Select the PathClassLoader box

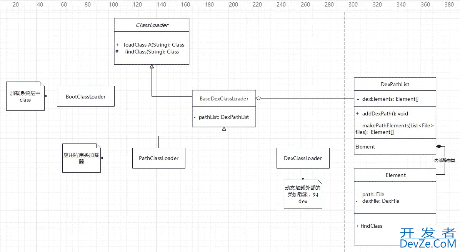[x=159, y=158]
